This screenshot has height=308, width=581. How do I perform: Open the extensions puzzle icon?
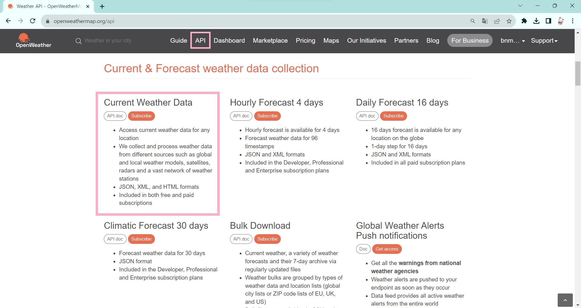point(524,21)
